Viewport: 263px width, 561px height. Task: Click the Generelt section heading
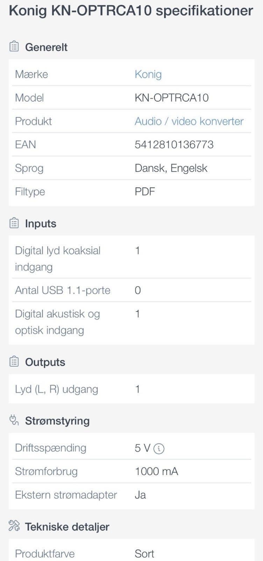tap(46, 47)
